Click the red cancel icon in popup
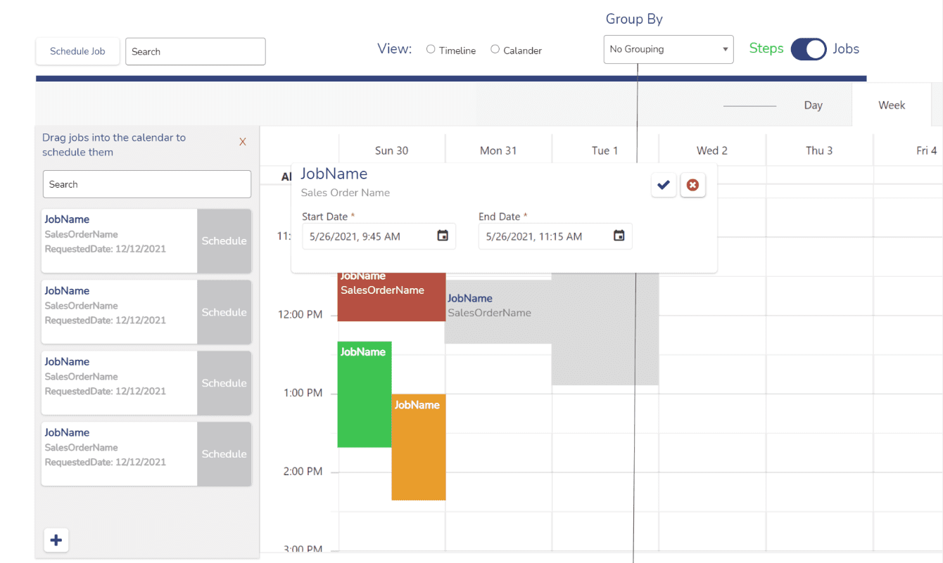This screenshot has height=563, width=943. point(692,185)
